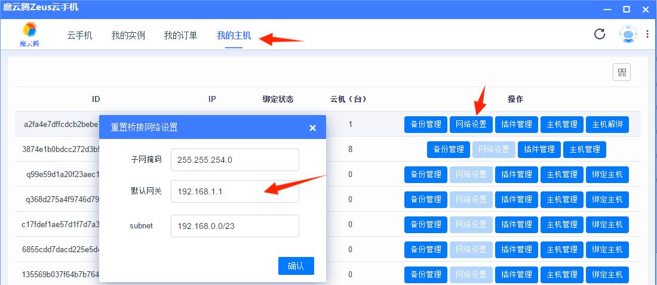Click the 魔云腾 logo
The width and height of the screenshot is (657, 285).
[29, 34]
